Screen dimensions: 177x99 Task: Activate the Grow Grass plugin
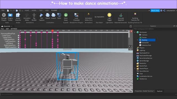pos(66,17)
